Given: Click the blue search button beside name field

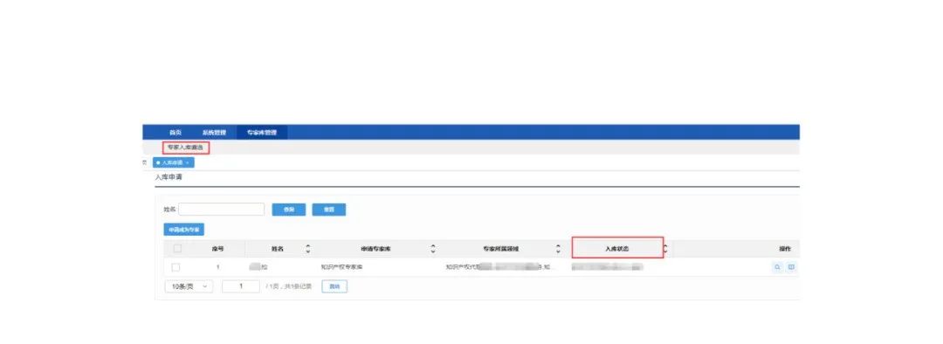Looking at the screenshot, I should (289, 210).
